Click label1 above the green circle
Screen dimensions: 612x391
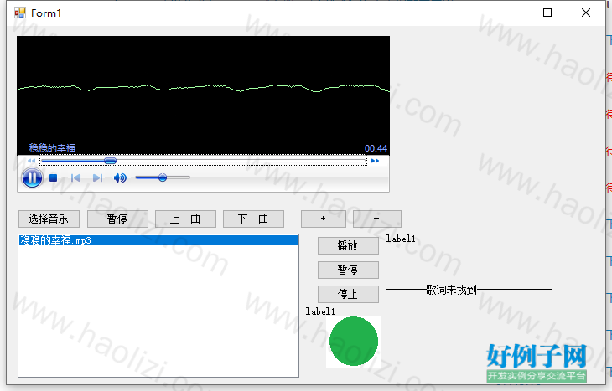(x=320, y=311)
